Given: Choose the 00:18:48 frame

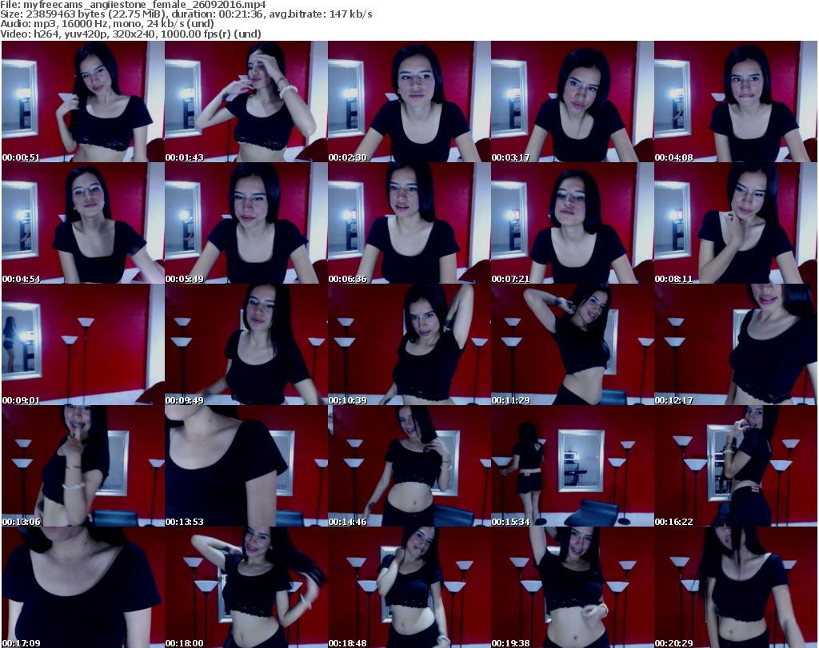Looking at the screenshot, I should pos(409,587).
